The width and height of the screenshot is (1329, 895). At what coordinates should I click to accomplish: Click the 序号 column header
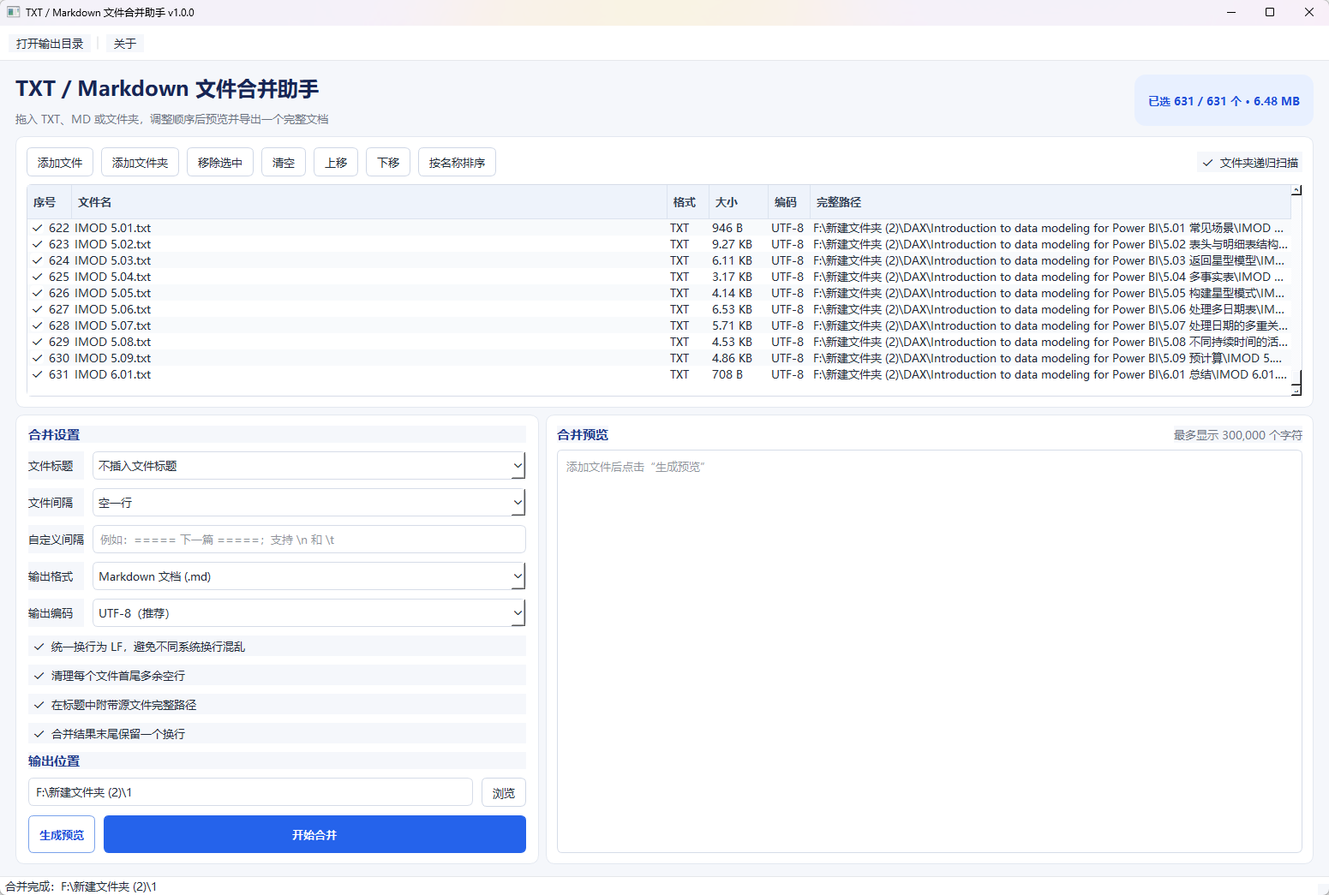[49, 202]
